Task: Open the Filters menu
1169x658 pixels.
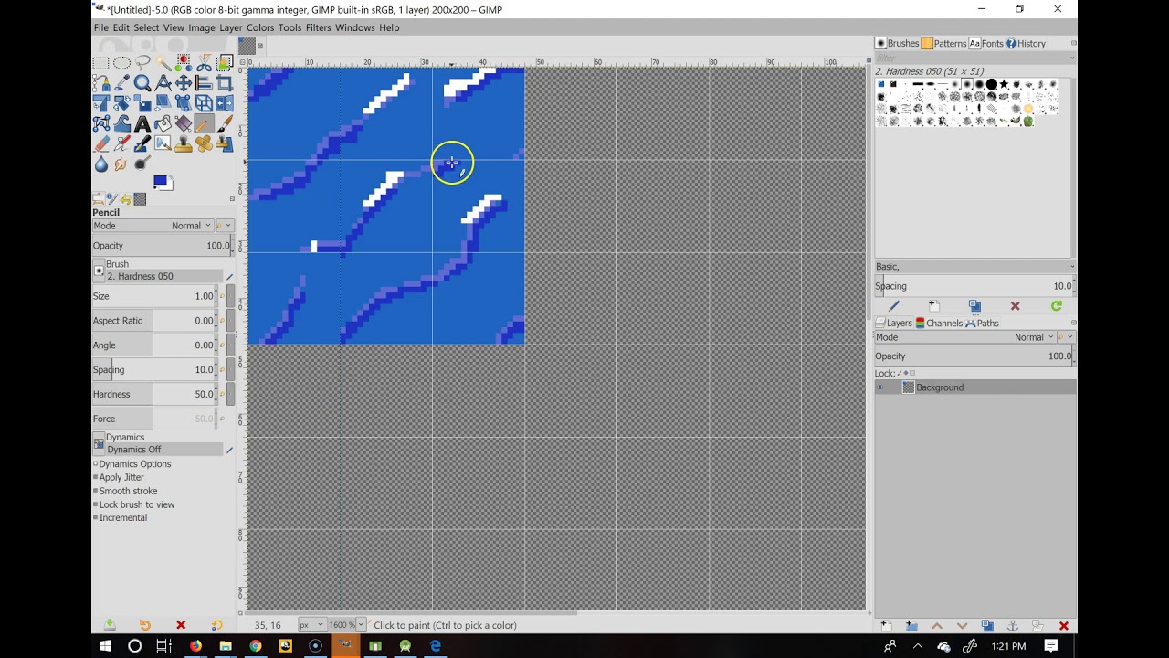Action: pyautogui.click(x=318, y=27)
